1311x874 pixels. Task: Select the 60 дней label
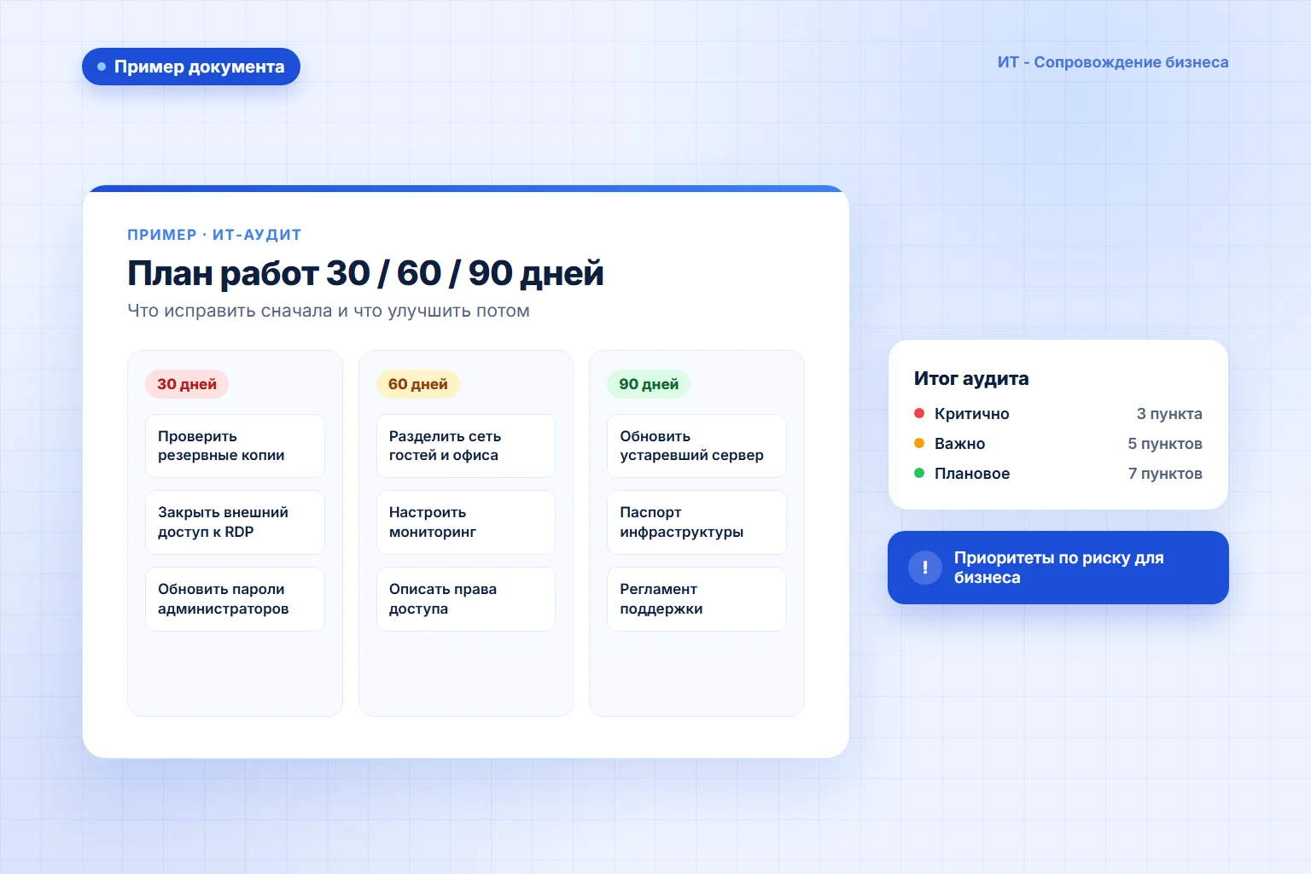tap(418, 384)
